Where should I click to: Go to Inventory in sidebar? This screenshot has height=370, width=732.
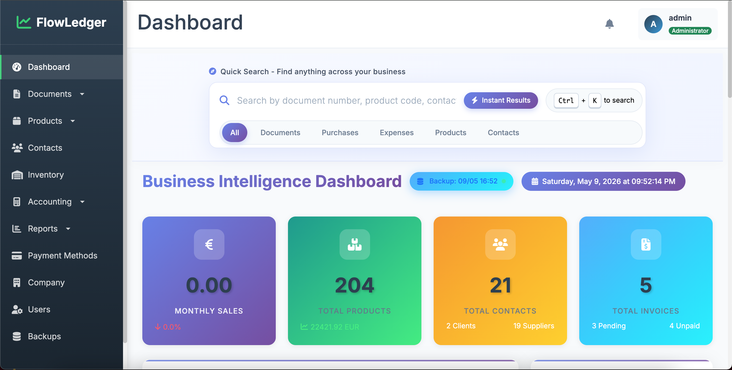pyautogui.click(x=62, y=175)
